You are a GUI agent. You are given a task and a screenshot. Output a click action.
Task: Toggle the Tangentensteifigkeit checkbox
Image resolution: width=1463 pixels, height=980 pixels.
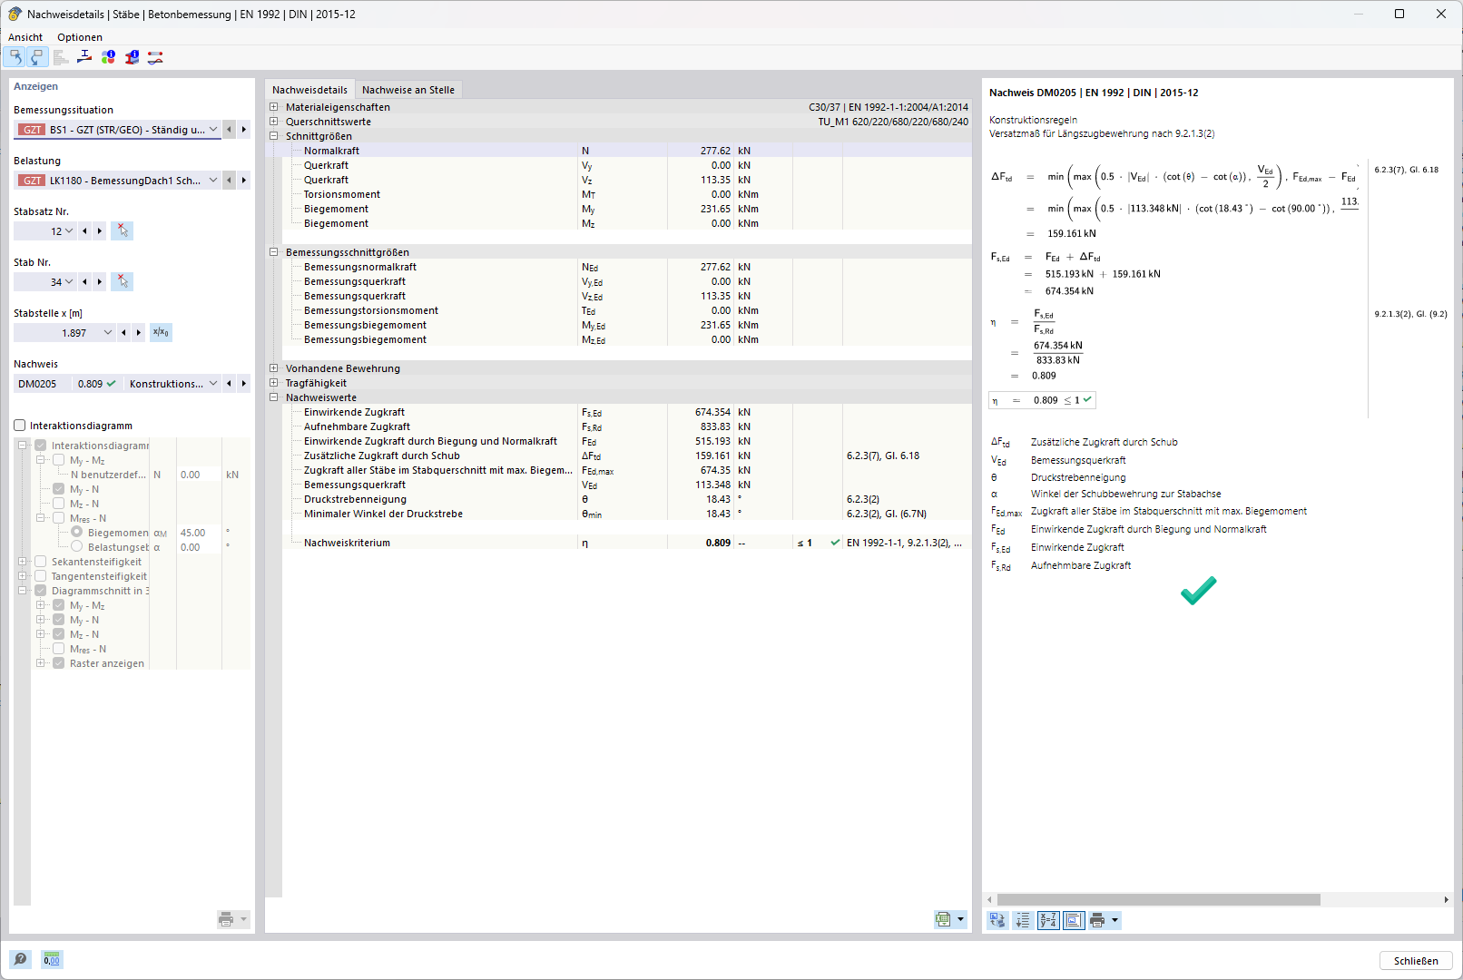click(41, 576)
